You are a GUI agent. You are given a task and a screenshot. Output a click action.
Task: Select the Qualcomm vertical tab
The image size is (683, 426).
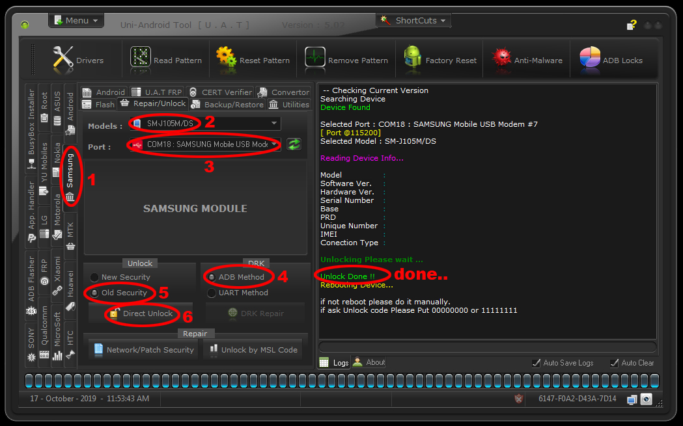pos(44,332)
